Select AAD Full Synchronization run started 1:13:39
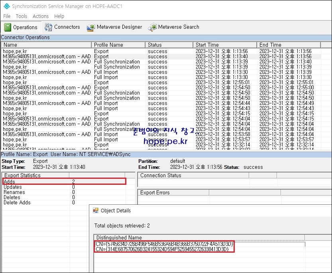Screen dimensions: 332x273 pyautogui.click(x=161, y=62)
